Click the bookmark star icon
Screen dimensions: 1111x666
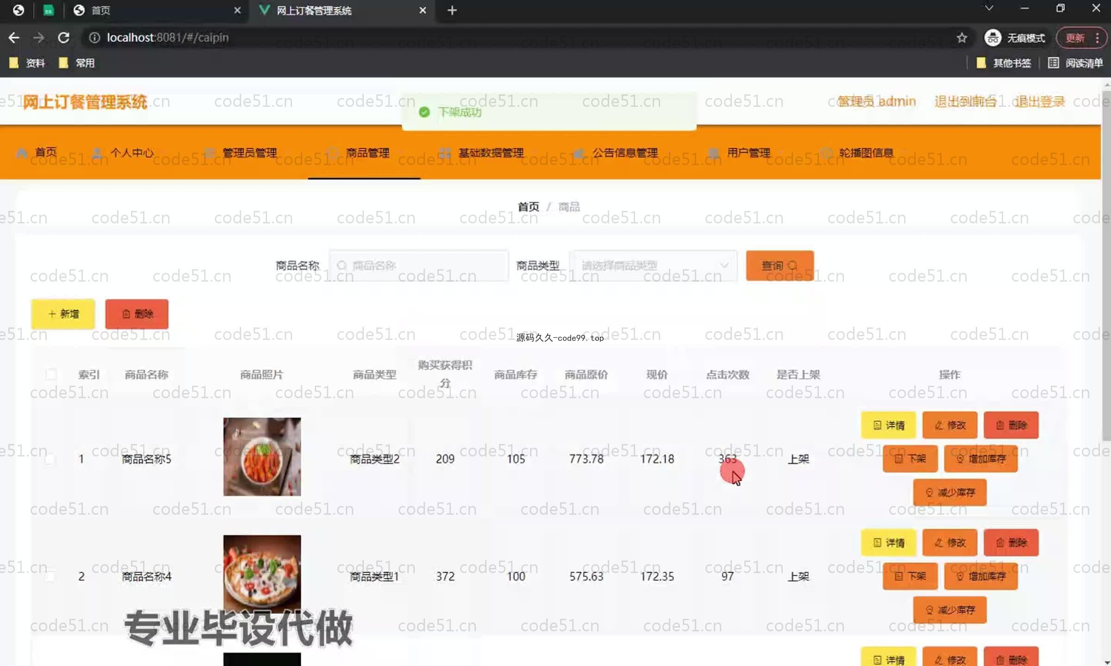coord(962,37)
